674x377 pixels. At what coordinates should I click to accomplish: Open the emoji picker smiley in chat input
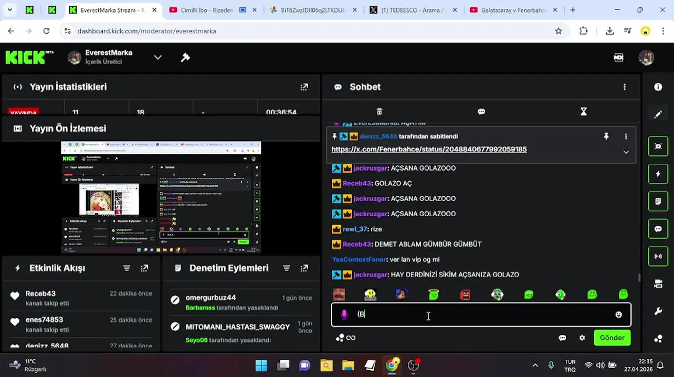point(618,315)
